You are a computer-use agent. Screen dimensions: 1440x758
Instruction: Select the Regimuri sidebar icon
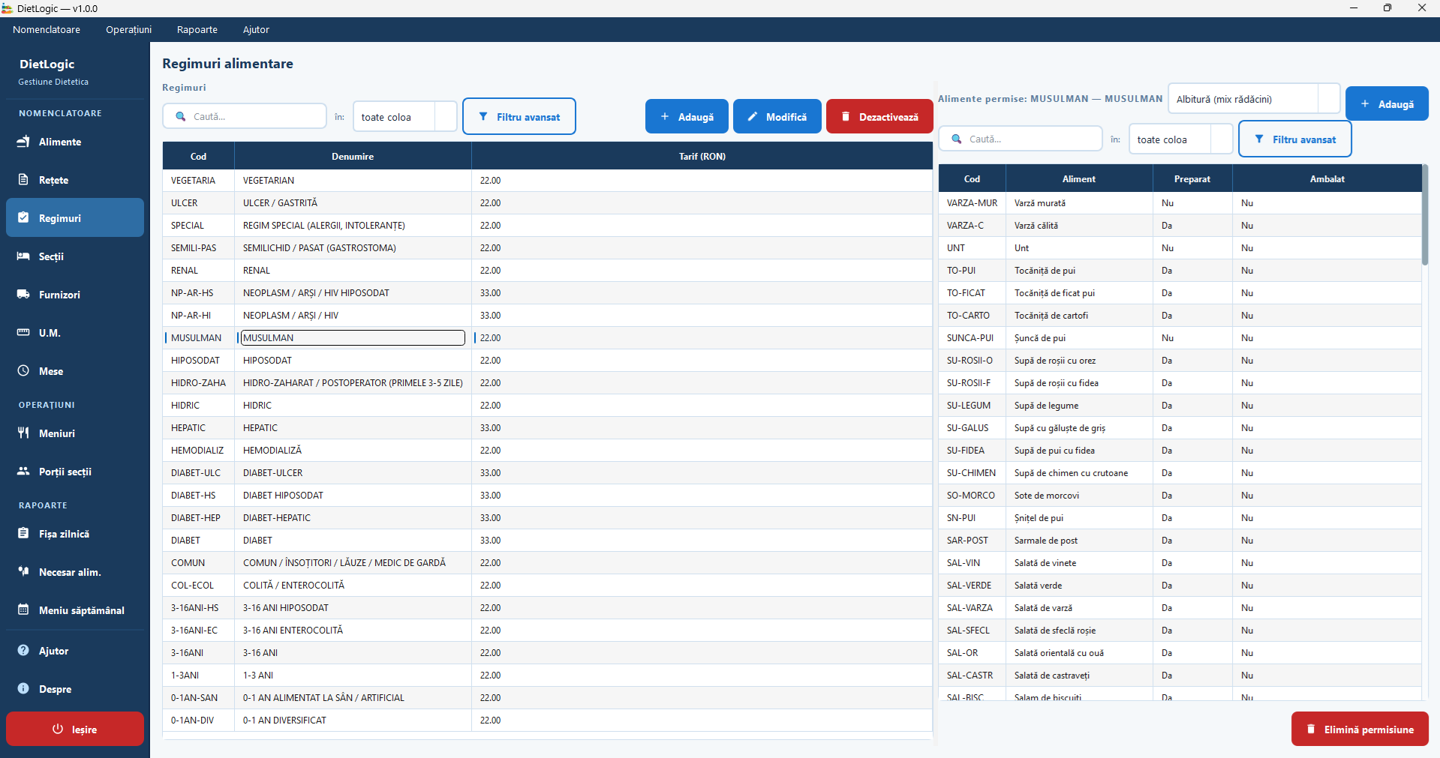[x=23, y=218]
